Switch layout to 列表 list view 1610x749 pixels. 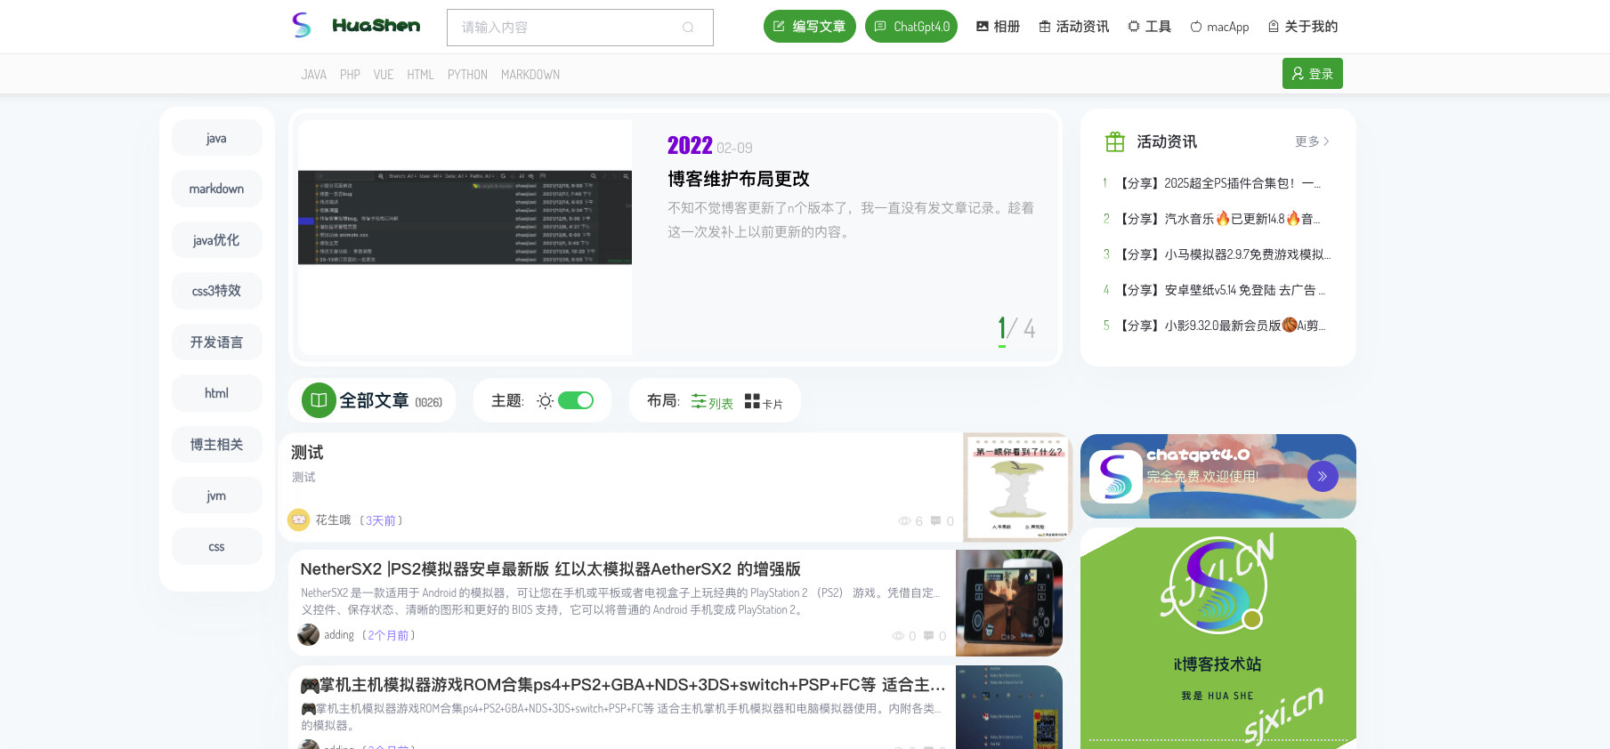pyautogui.click(x=712, y=402)
